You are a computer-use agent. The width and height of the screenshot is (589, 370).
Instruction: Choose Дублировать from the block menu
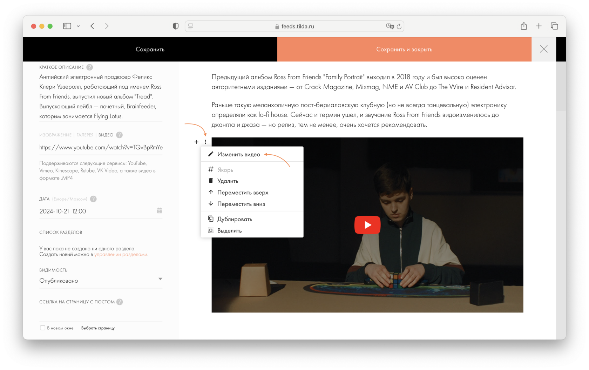(252, 219)
